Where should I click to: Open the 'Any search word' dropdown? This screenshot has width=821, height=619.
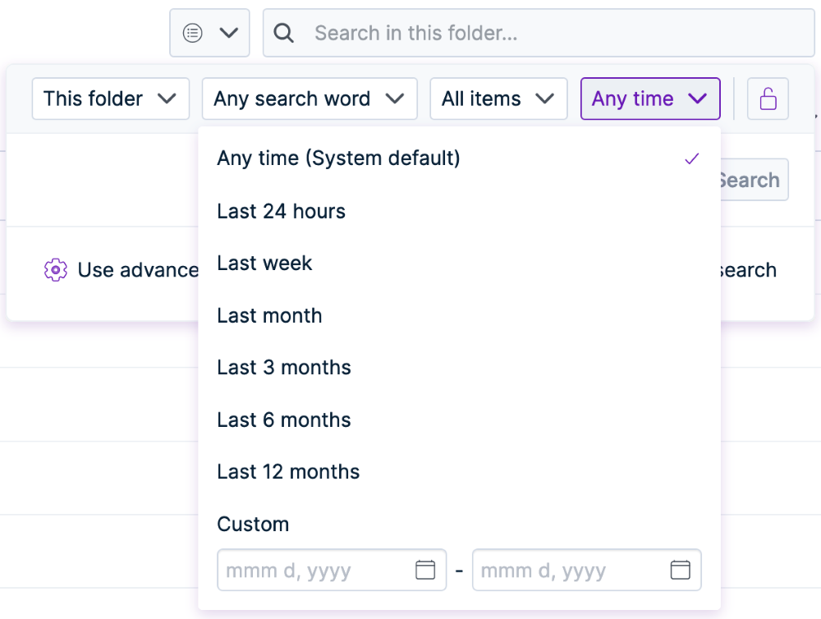tap(310, 99)
